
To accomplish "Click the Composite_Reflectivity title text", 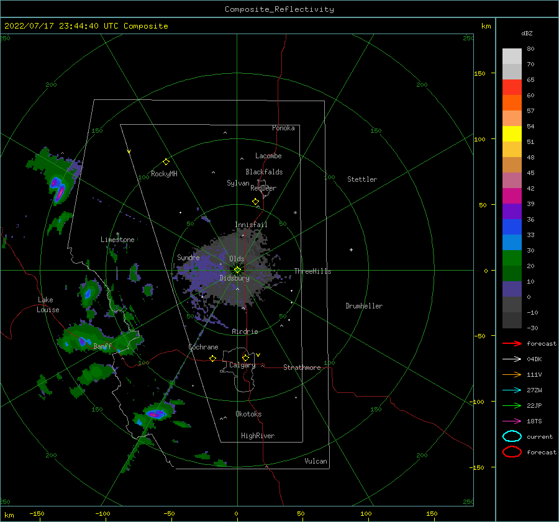I will [279, 9].
